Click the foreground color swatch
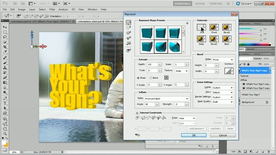This screenshot has width=276, height=155. [4, 143]
